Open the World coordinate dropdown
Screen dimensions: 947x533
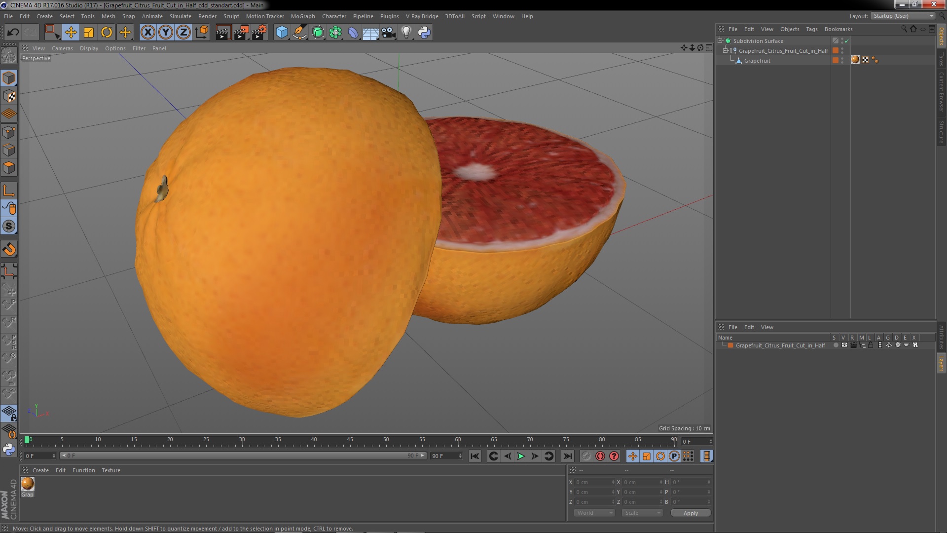click(x=594, y=513)
